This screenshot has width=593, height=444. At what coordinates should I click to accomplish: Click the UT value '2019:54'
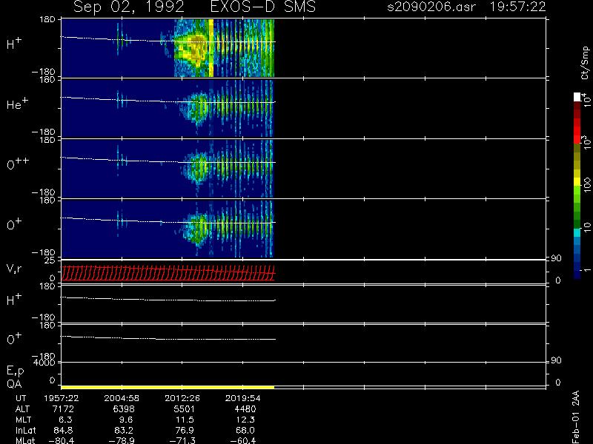point(243,398)
